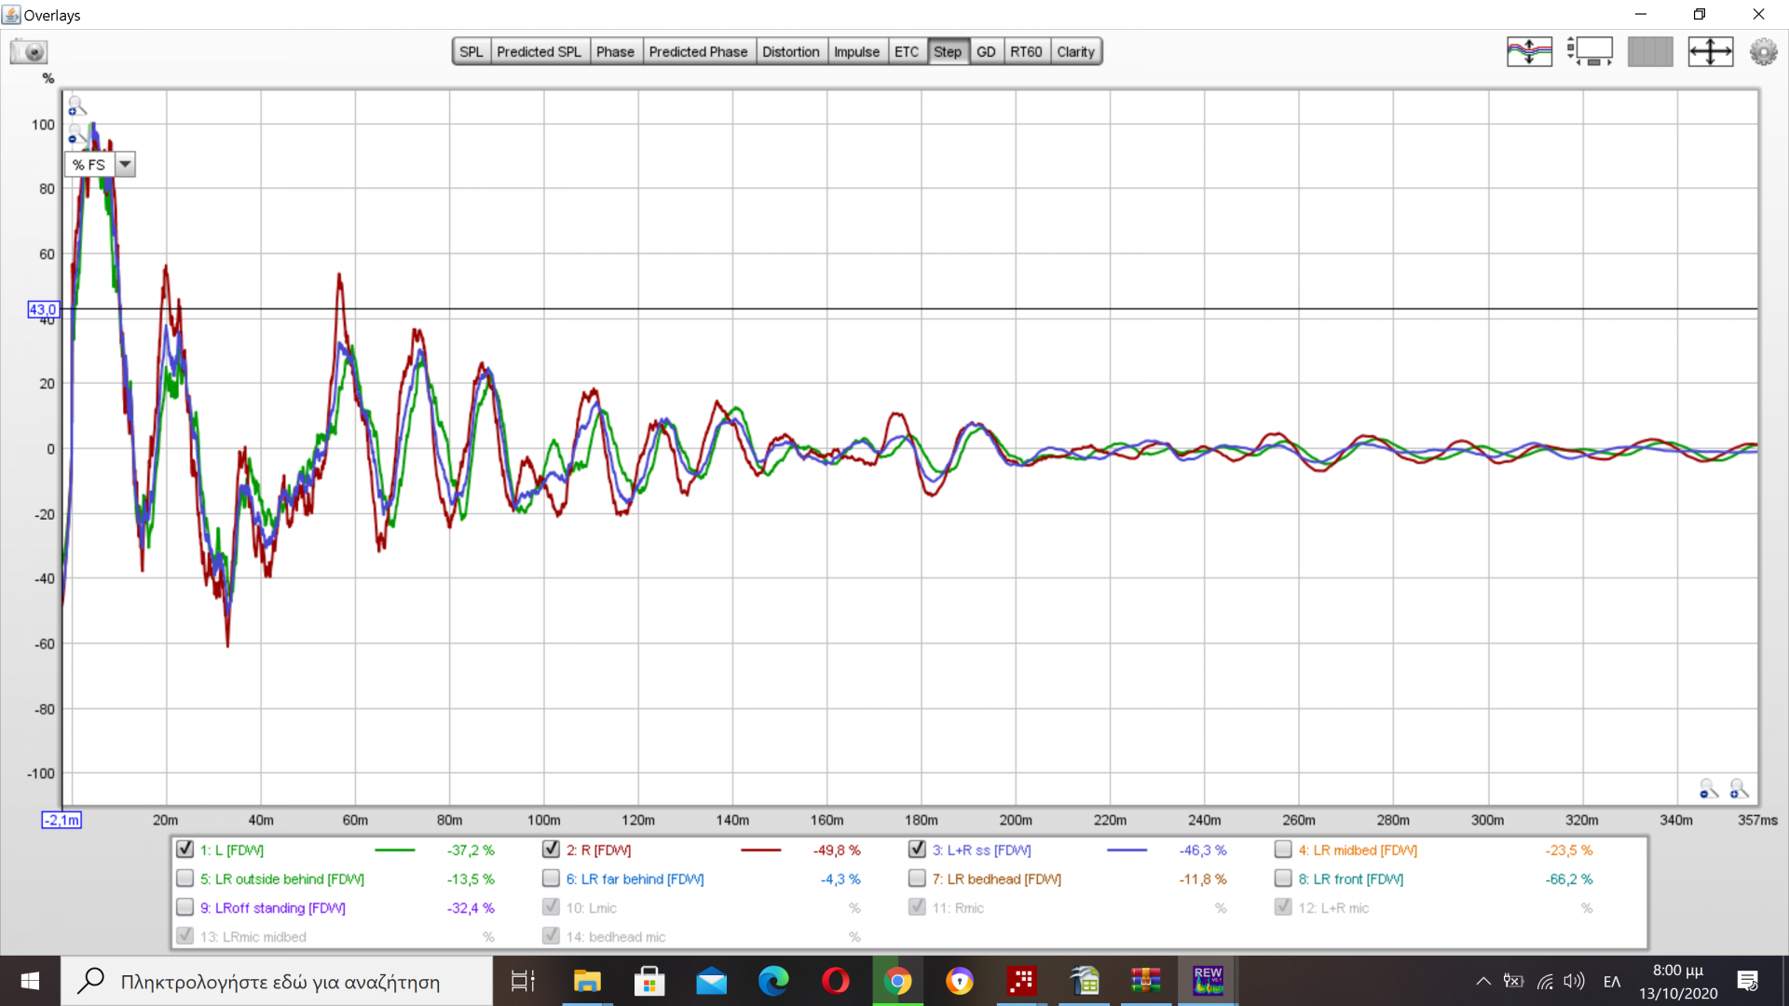Enable trace 5: LR outside behind [FDW]

click(x=184, y=878)
